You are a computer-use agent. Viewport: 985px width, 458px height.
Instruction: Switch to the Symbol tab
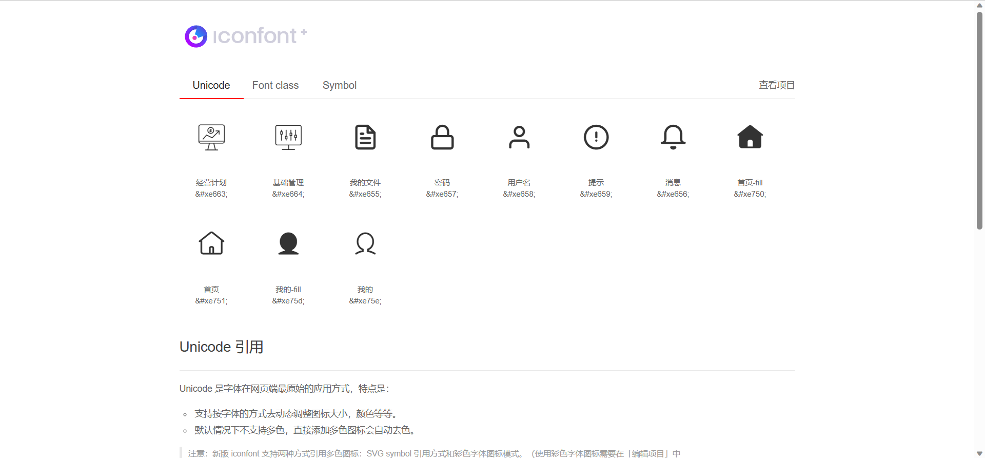(x=340, y=85)
